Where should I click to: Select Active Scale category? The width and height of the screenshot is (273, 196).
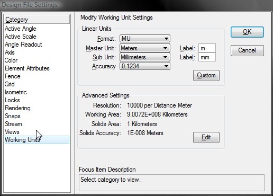pyautogui.click(x=21, y=37)
